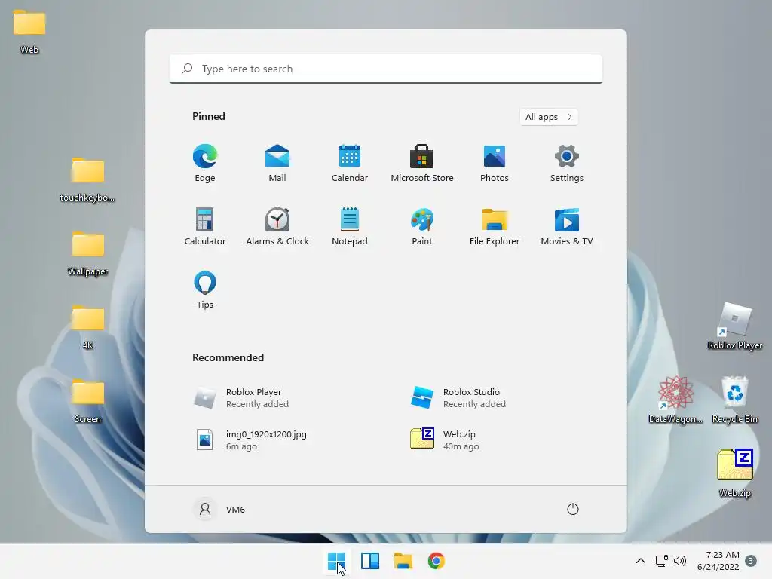This screenshot has width=772, height=579.
Task: Click the Recommended section heading
Action: pyautogui.click(x=228, y=357)
